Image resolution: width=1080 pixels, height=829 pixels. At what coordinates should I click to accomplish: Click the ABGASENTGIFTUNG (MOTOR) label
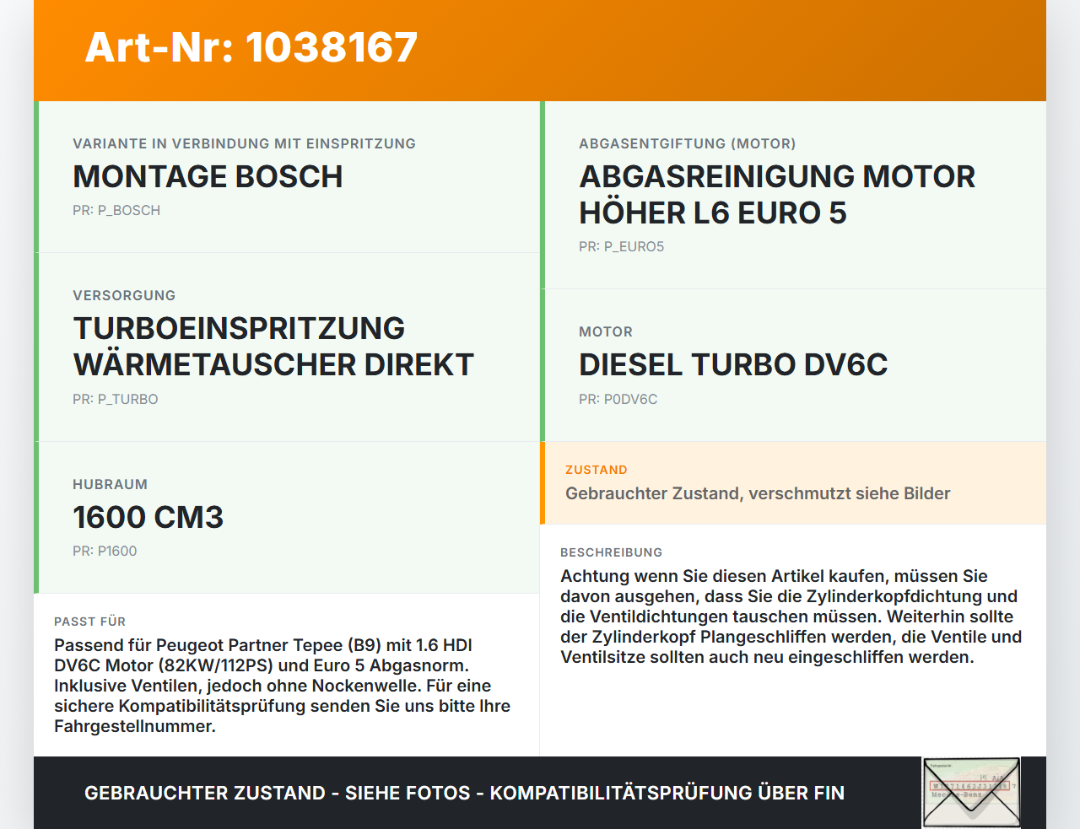[x=688, y=143]
